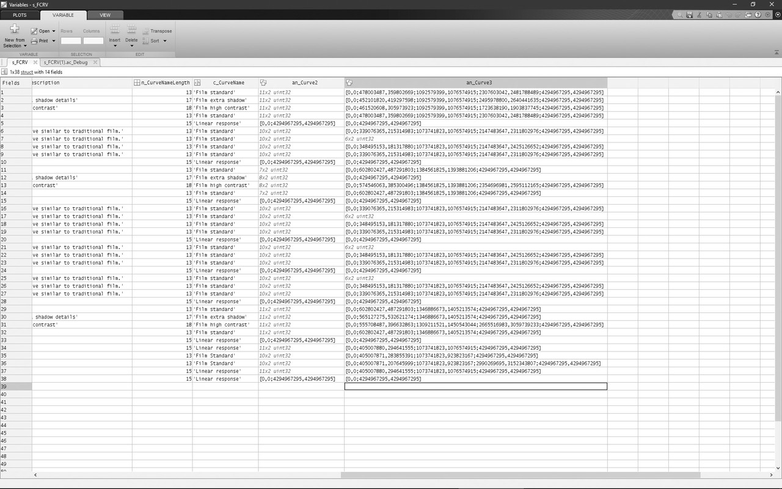The image size is (782, 489).
Task: Expand the Open dropdown arrow
Action: pyautogui.click(x=54, y=31)
